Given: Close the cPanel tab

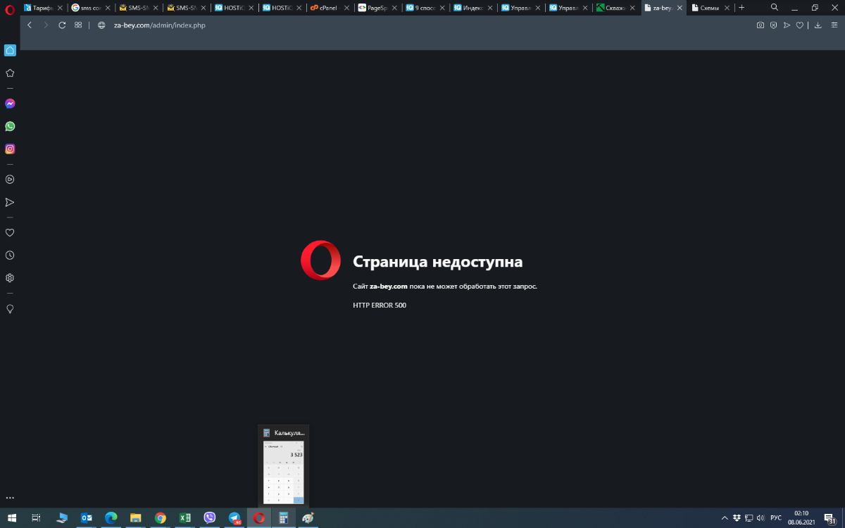Looking at the screenshot, I should coord(346,8).
